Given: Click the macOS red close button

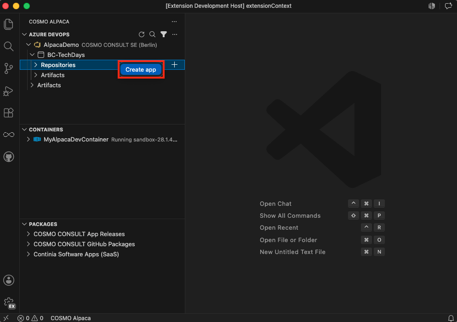Looking at the screenshot, I should pyautogui.click(x=6, y=6).
